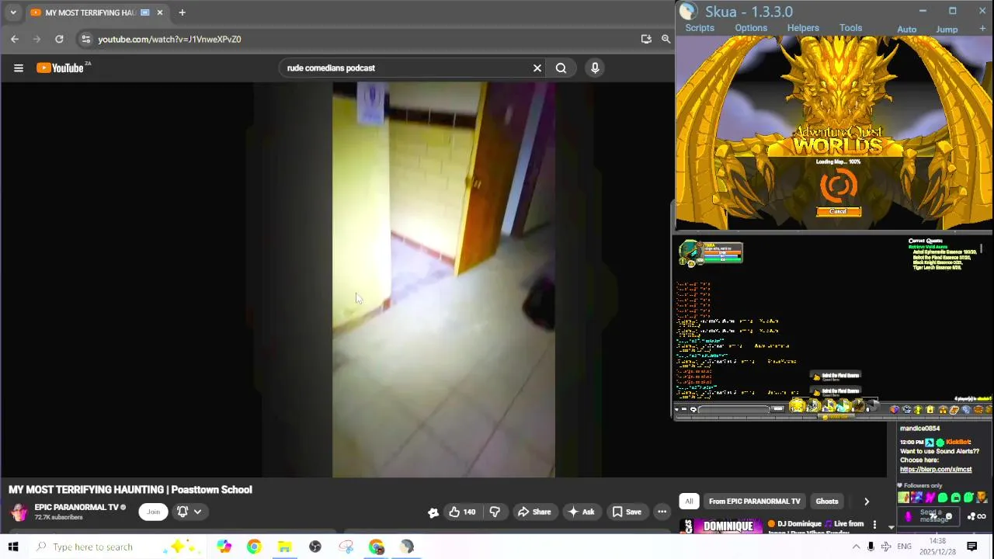The width and height of the screenshot is (994, 559).
Task: Select AQW skill slot 1 in hotbar
Action: click(x=798, y=405)
